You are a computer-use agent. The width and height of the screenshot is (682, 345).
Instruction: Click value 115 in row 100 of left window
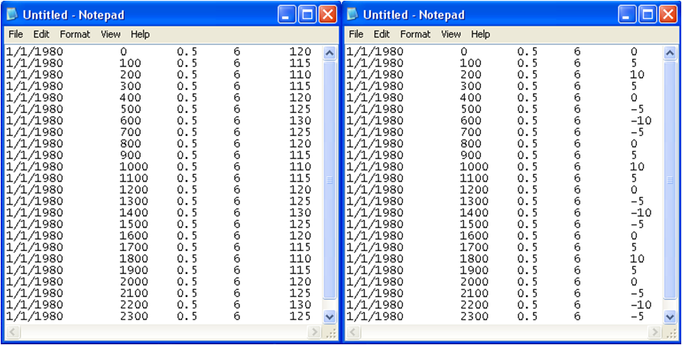pyautogui.click(x=300, y=63)
